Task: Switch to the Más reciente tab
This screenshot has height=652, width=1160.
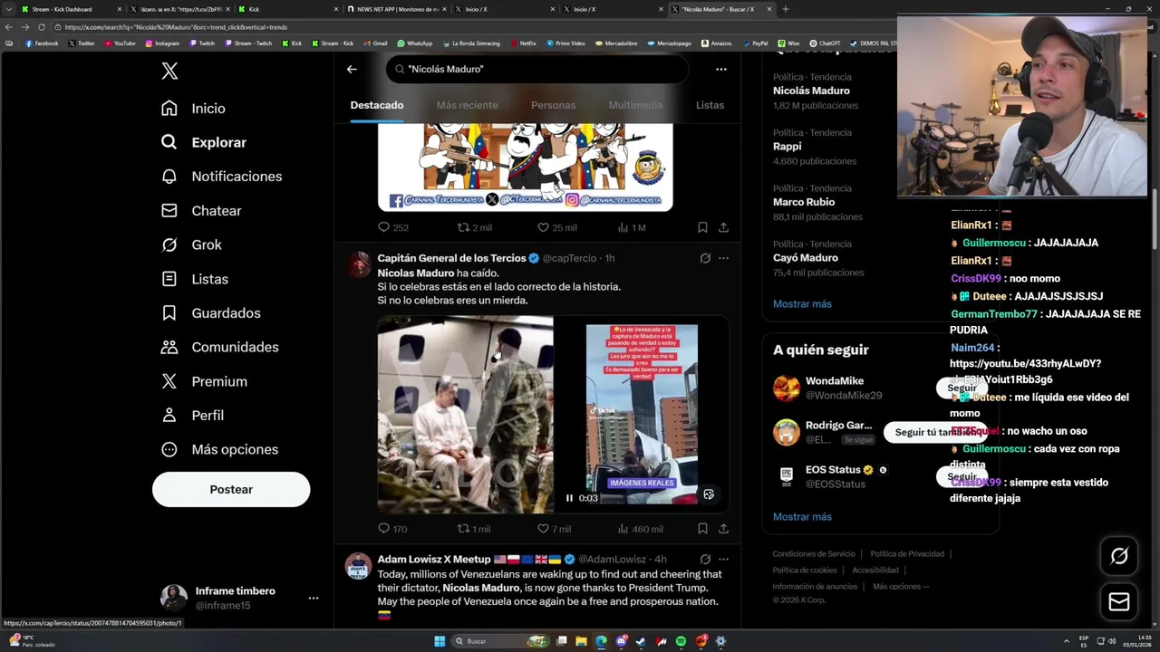Action: click(467, 105)
